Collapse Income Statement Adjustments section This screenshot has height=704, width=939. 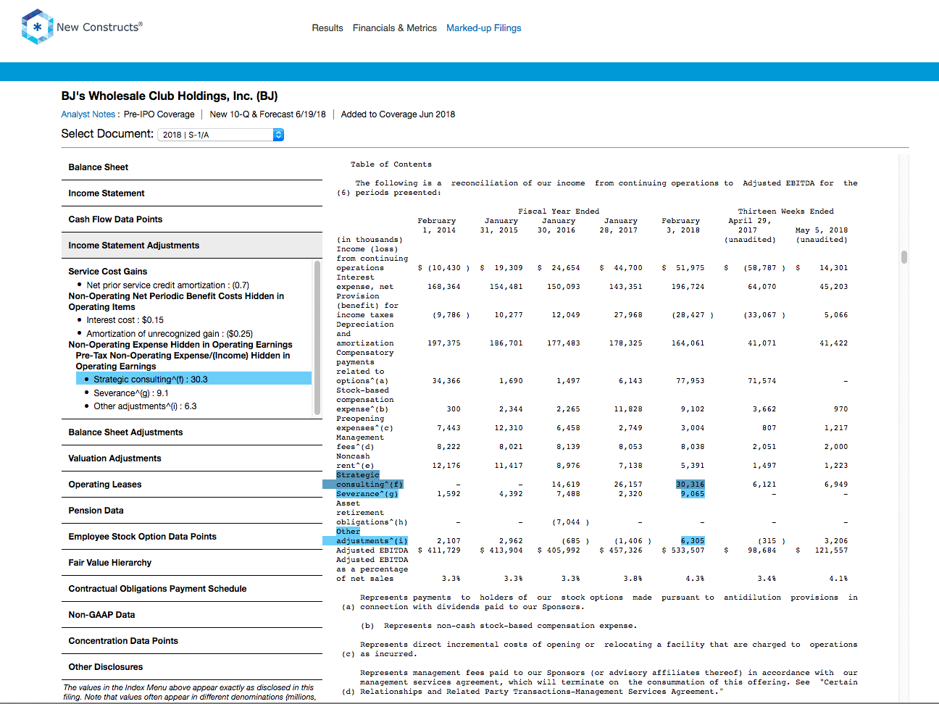point(192,246)
